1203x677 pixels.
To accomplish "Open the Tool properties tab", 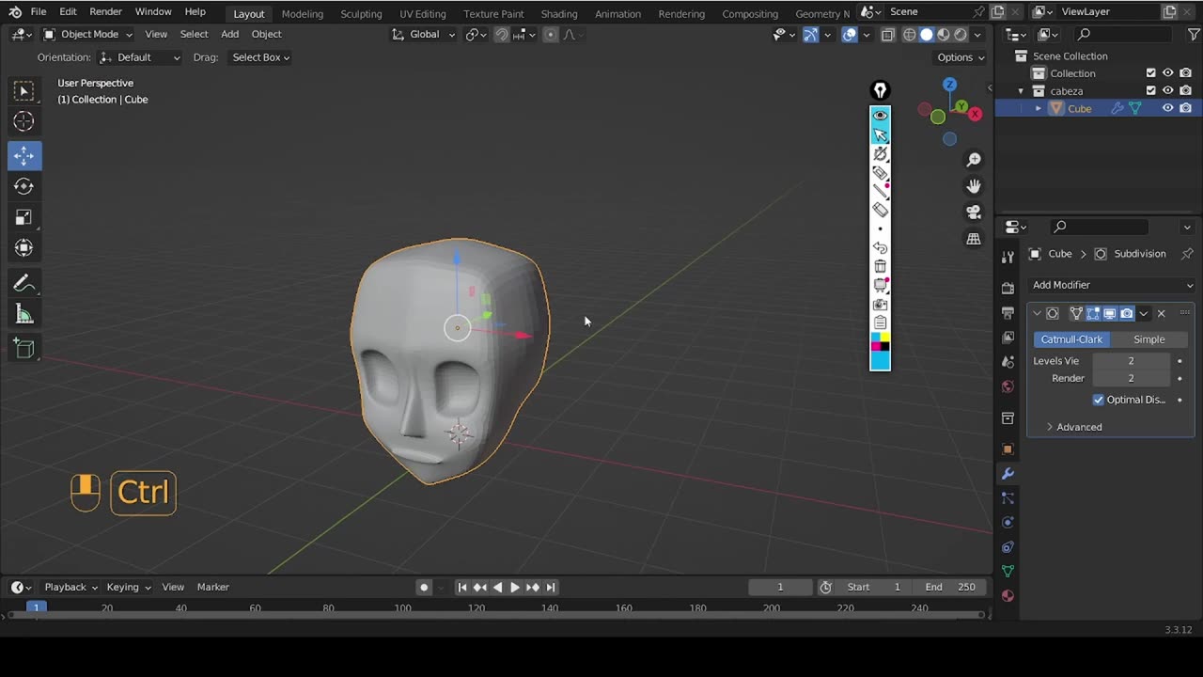I will tap(1008, 257).
